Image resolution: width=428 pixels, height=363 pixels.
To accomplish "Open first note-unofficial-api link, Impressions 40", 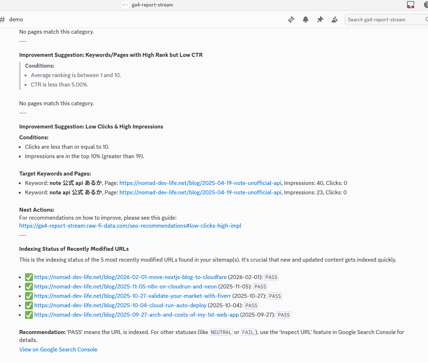I will tap(200, 183).
